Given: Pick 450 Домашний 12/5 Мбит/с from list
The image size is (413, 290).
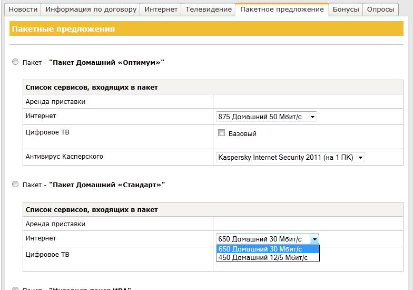Looking at the screenshot, I should (268, 257).
